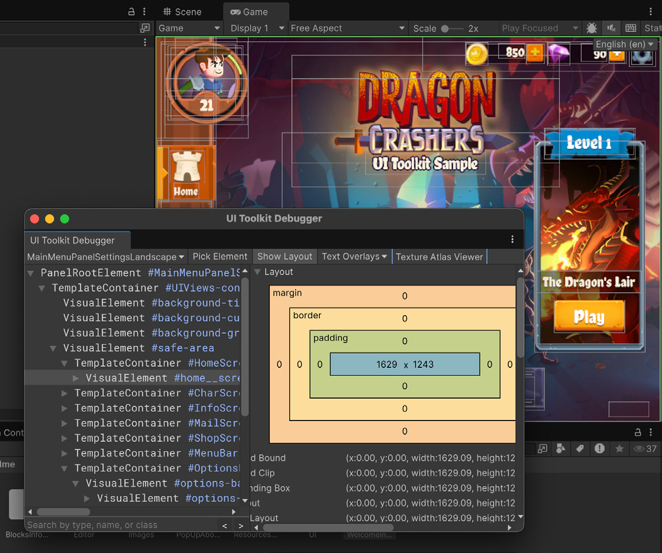Open the three-dot menu next to the Scene tab lock
Viewport: 662px width, 553px height.
coord(144,11)
